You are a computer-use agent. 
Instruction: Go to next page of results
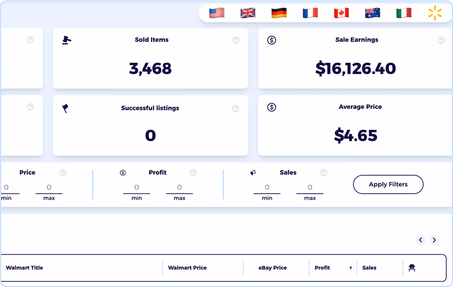tap(434, 240)
